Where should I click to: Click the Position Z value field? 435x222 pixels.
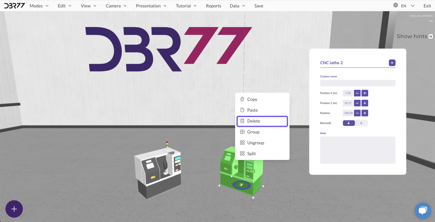pyautogui.click(x=348, y=103)
